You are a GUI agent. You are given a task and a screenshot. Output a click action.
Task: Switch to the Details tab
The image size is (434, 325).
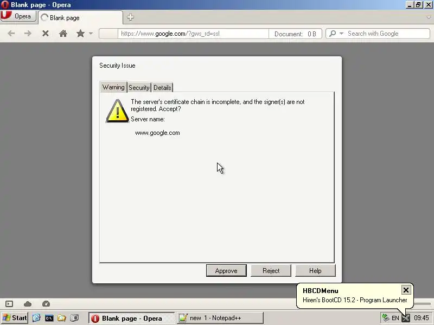(x=162, y=88)
